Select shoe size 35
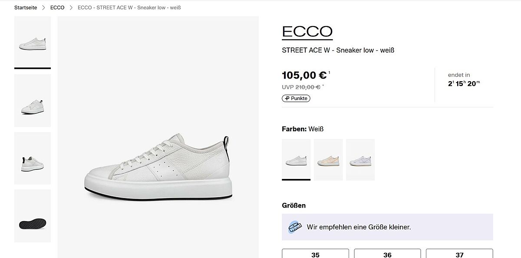 click(x=315, y=254)
